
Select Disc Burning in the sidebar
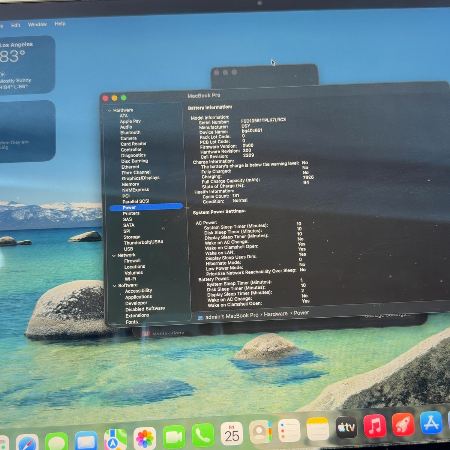134,161
